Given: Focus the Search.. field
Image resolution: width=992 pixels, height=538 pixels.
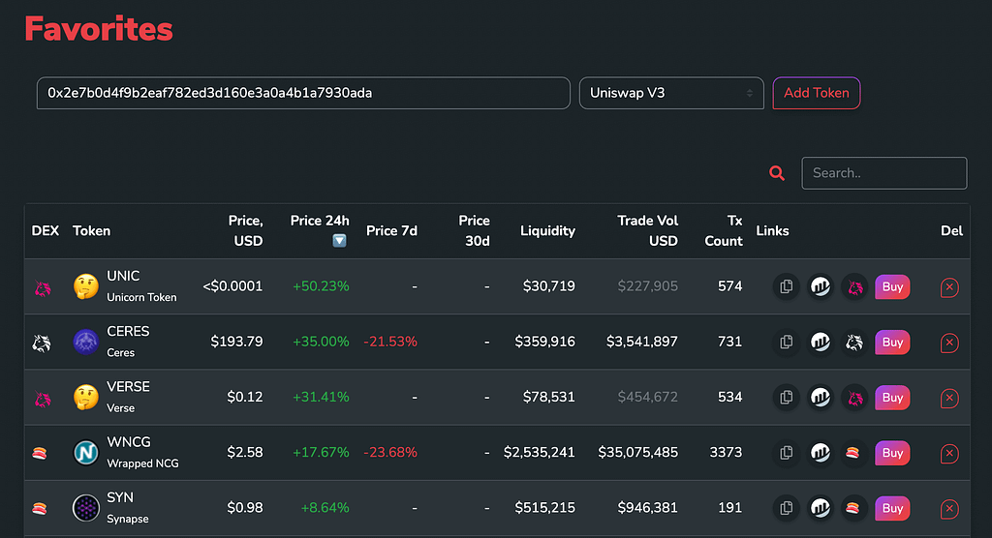Looking at the screenshot, I should [x=883, y=173].
